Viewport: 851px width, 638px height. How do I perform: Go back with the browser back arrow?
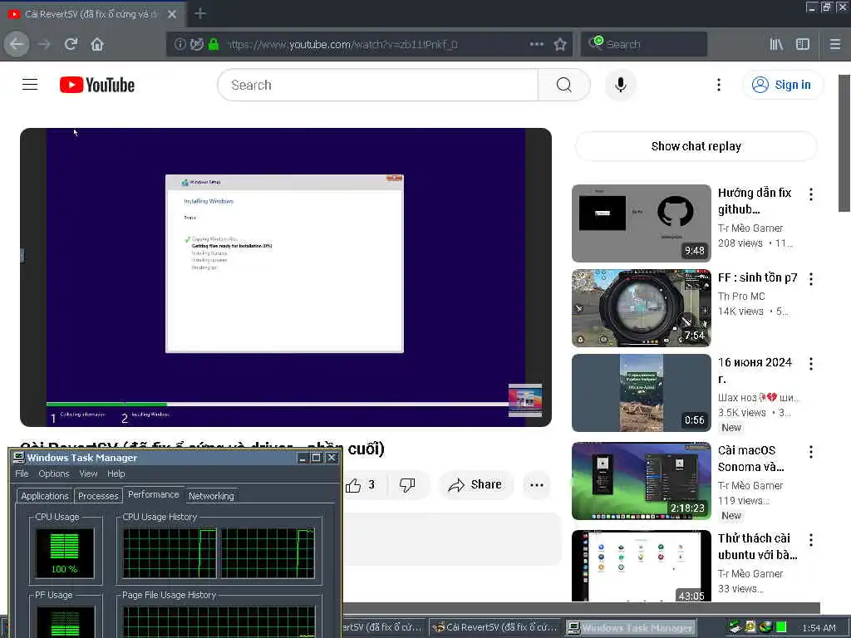pyautogui.click(x=17, y=44)
